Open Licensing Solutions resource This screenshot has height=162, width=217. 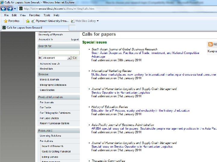tap(50, 136)
